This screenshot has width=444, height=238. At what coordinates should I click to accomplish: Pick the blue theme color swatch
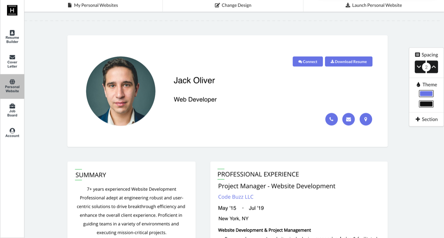tap(426, 94)
